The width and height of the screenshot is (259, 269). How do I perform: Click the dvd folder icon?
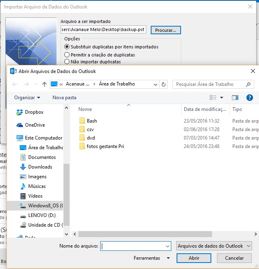(x=82, y=138)
